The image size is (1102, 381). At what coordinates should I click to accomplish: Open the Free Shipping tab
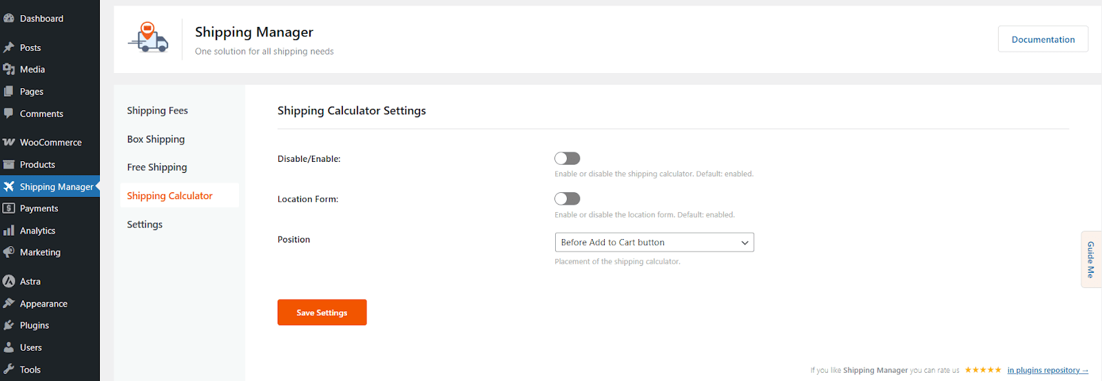point(157,167)
